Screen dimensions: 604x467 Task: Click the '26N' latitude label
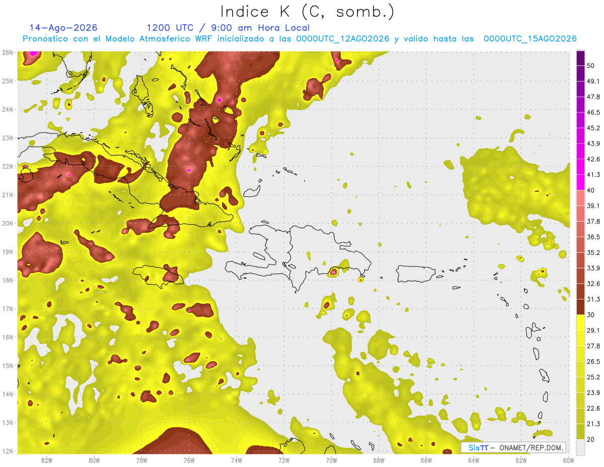click(7, 52)
